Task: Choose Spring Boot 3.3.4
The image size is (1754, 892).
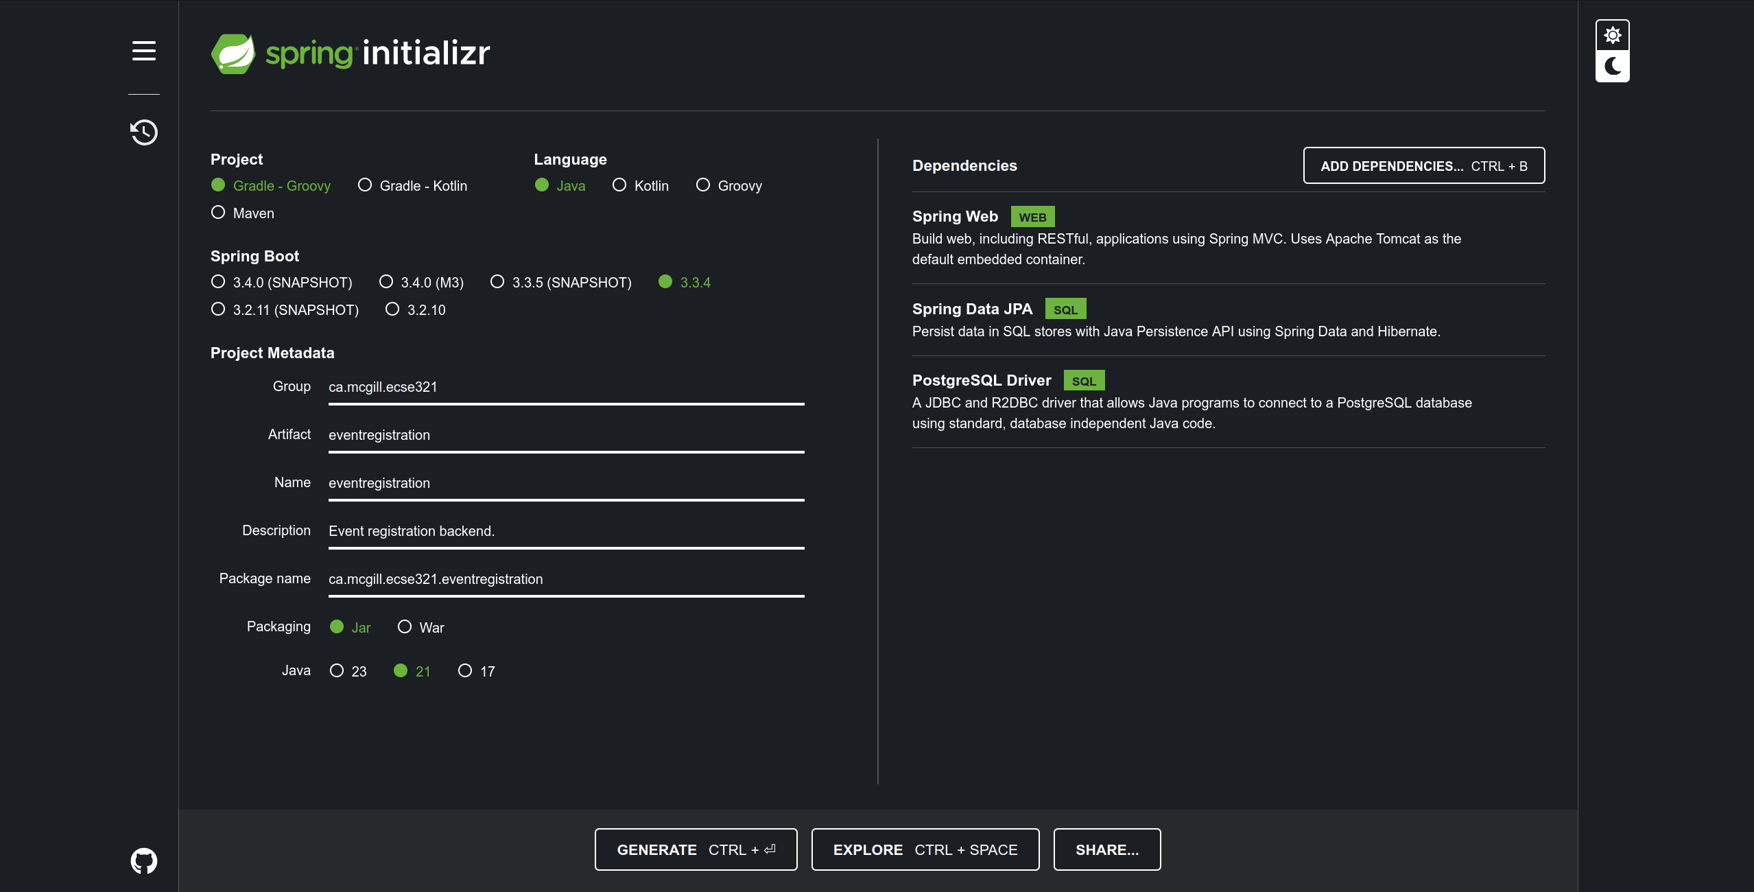Action: pos(684,282)
